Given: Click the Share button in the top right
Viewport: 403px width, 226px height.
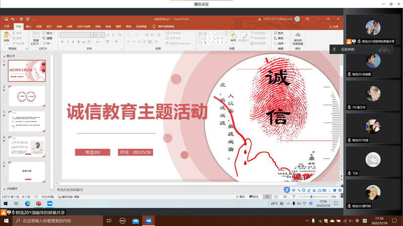Looking at the screenshot, I should pyautogui.click(x=334, y=26).
